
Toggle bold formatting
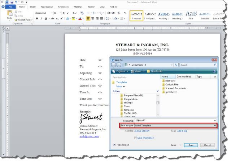point(37,19)
